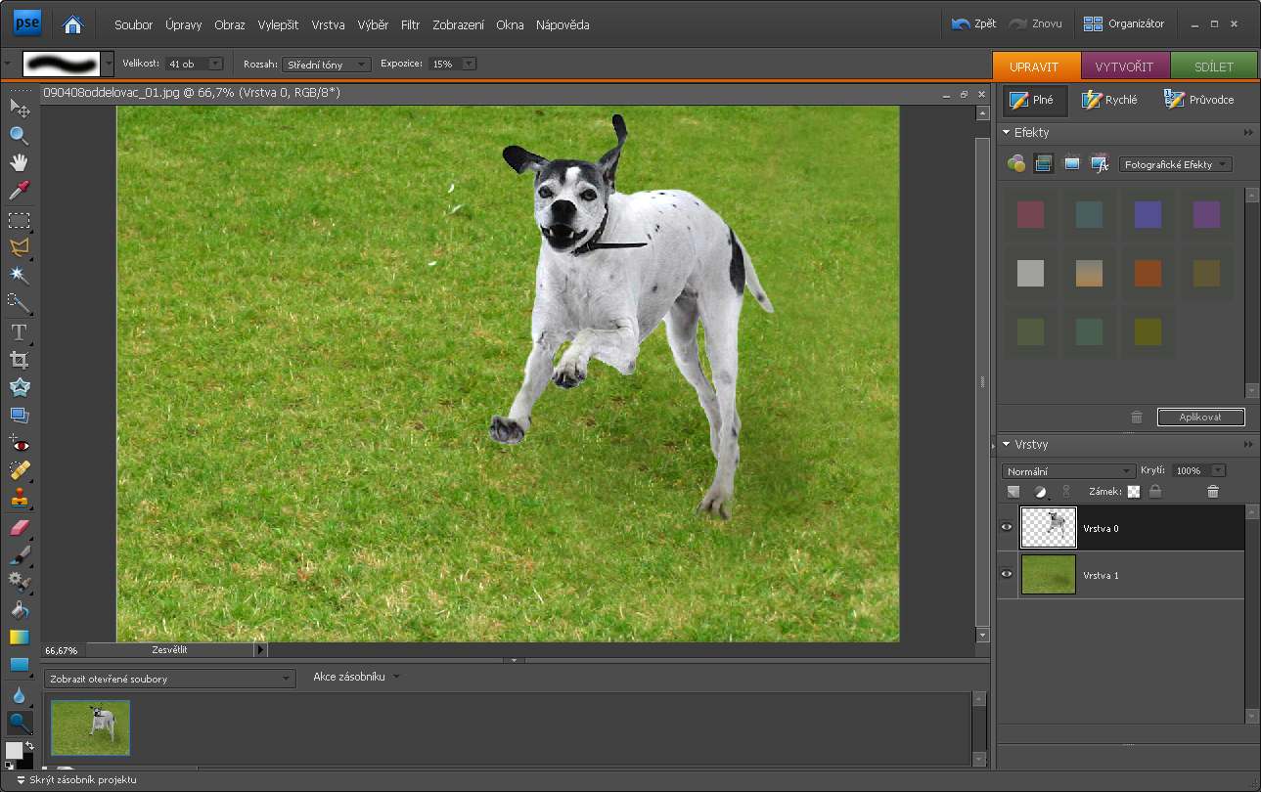Screen dimensions: 1261x792
Task: Select the Hand tool
Action: pos(19,162)
